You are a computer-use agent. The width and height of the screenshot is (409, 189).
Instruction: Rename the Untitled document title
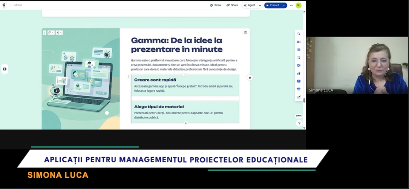pos(17,5)
